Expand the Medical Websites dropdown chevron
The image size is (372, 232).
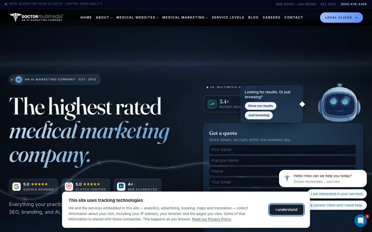coord(157,18)
